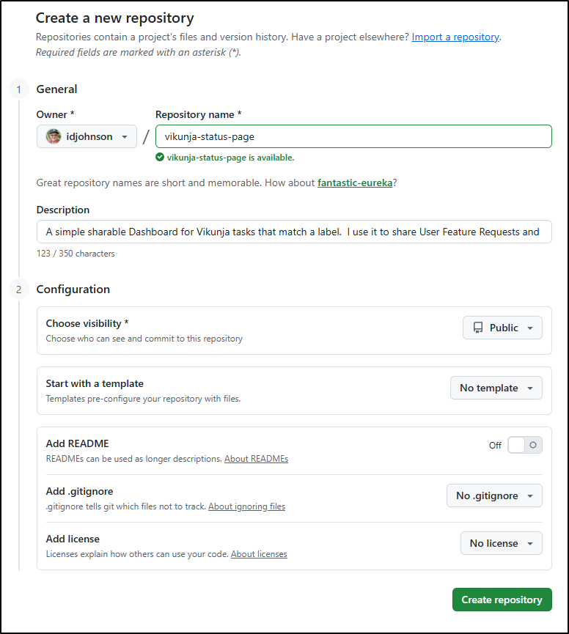Viewport: 569px width, 634px height.
Task: Expand the No .gitignore dropdown
Action: [494, 495]
